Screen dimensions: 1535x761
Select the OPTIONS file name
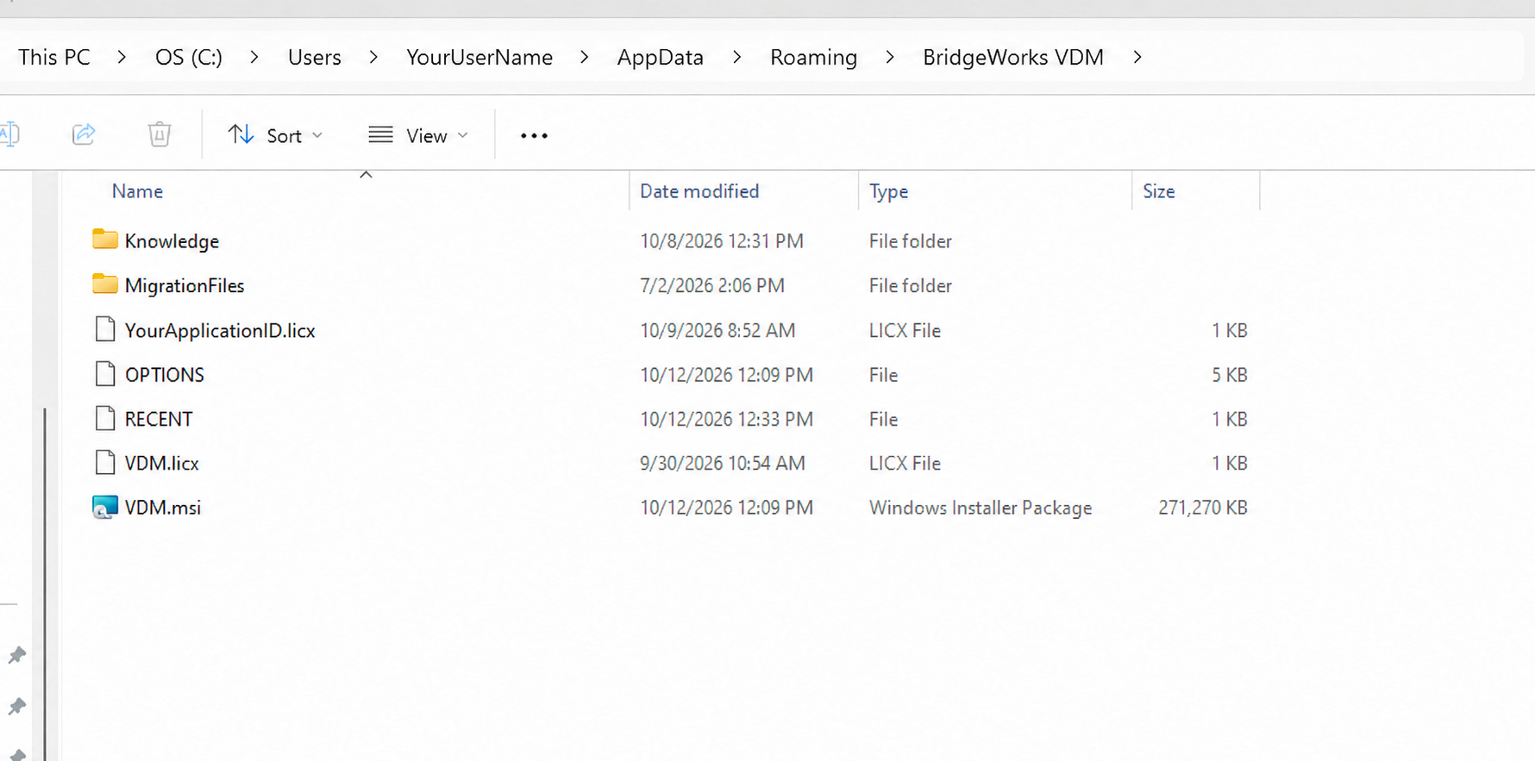click(x=165, y=375)
